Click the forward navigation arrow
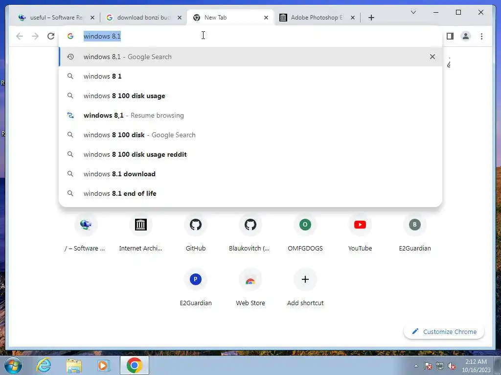 (35, 36)
